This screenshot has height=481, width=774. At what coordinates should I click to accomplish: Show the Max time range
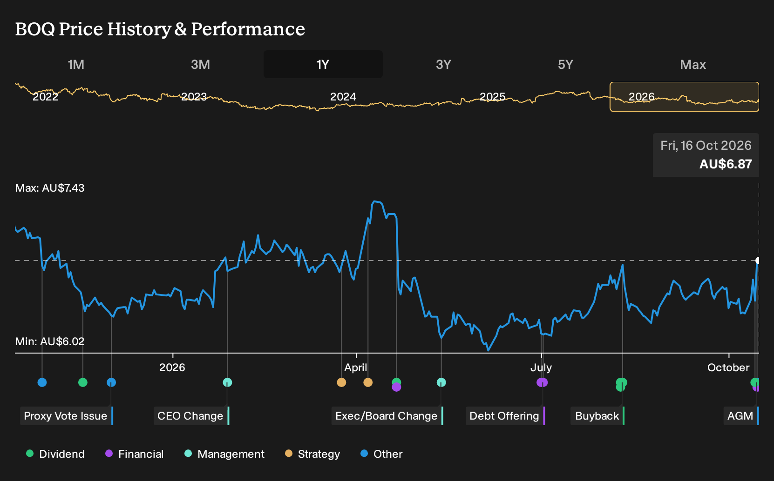[693, 64]
